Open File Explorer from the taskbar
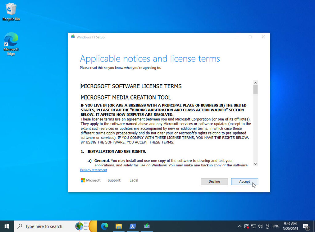The width and height of the screenshot is (315, 232). point(118,226)
